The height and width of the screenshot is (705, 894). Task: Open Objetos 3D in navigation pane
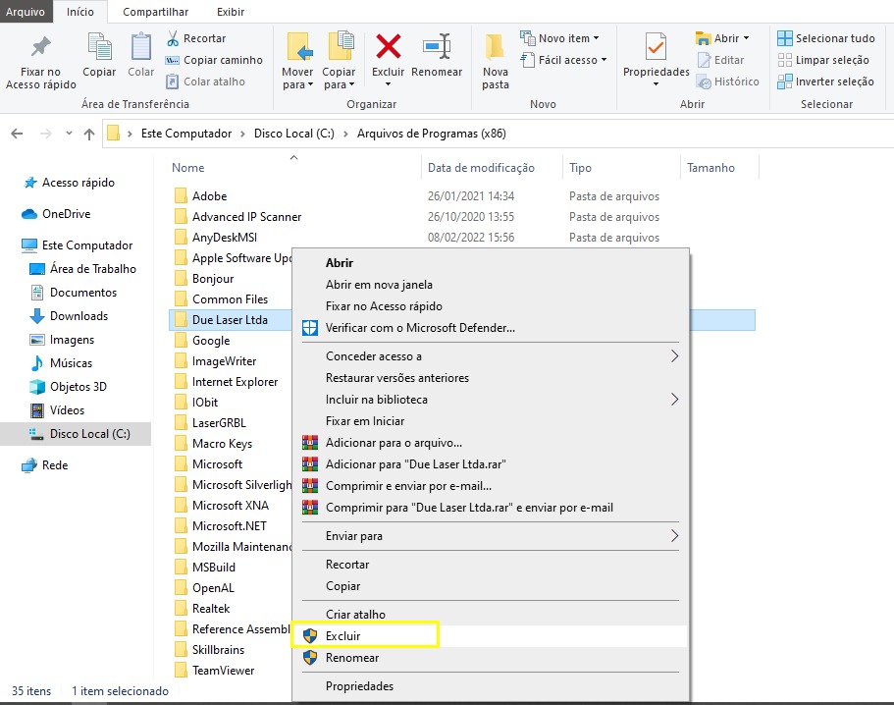coord(68,387)
